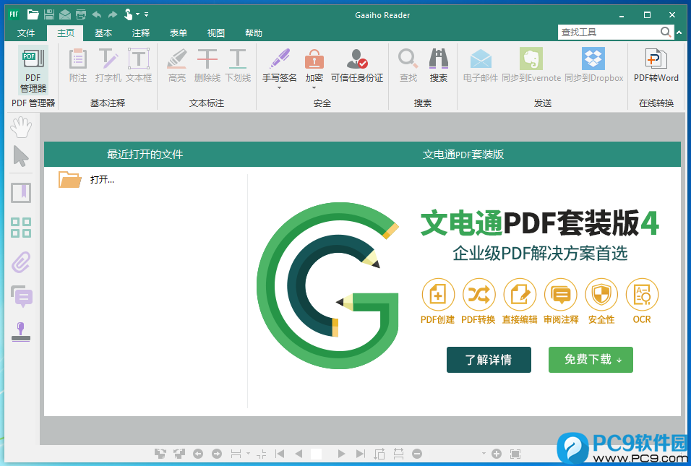Click the envelope icon in quick access bar
The image size is (691, 466).
(65, 15)
